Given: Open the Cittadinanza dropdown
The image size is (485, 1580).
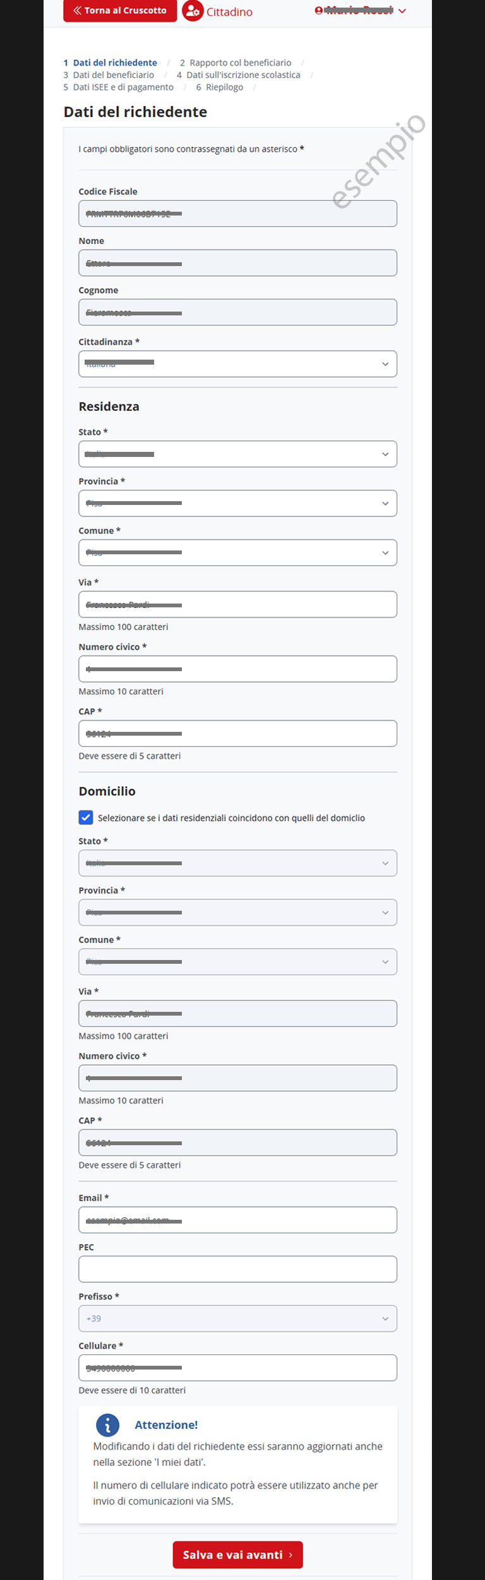Looking at the screenshot, I should click(x=237, y=364).
